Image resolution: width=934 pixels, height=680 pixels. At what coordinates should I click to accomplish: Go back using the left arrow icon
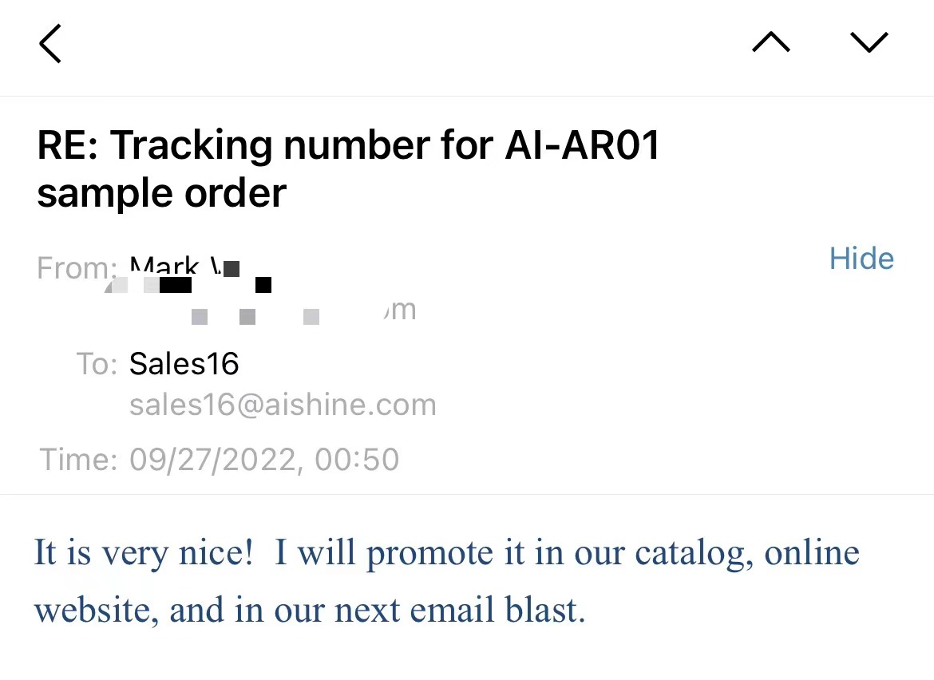[50, 43]
